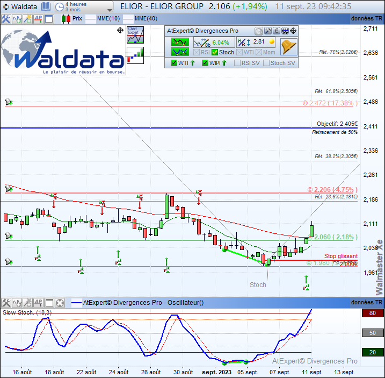Click the Rét. 61.8%(2.505€) label
The height and width of the screenshot is (378, 385).
pyautogui.click(x=336, y=91)
